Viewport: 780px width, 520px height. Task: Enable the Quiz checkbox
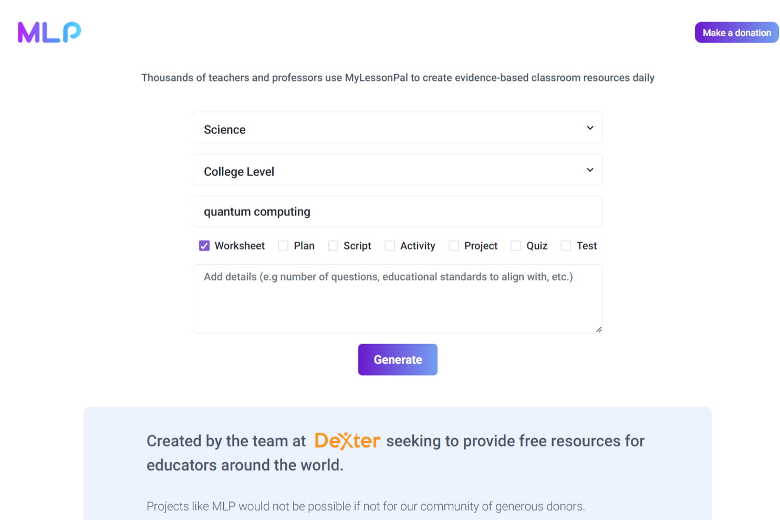point(516,246)
